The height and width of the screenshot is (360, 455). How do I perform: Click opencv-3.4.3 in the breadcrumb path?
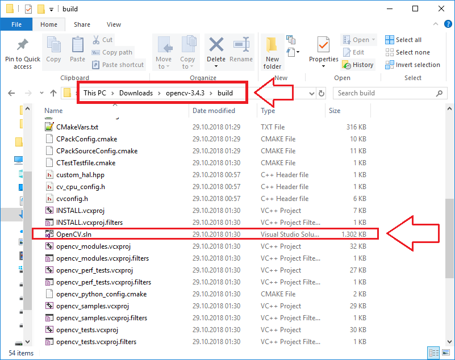click(185, 93)
